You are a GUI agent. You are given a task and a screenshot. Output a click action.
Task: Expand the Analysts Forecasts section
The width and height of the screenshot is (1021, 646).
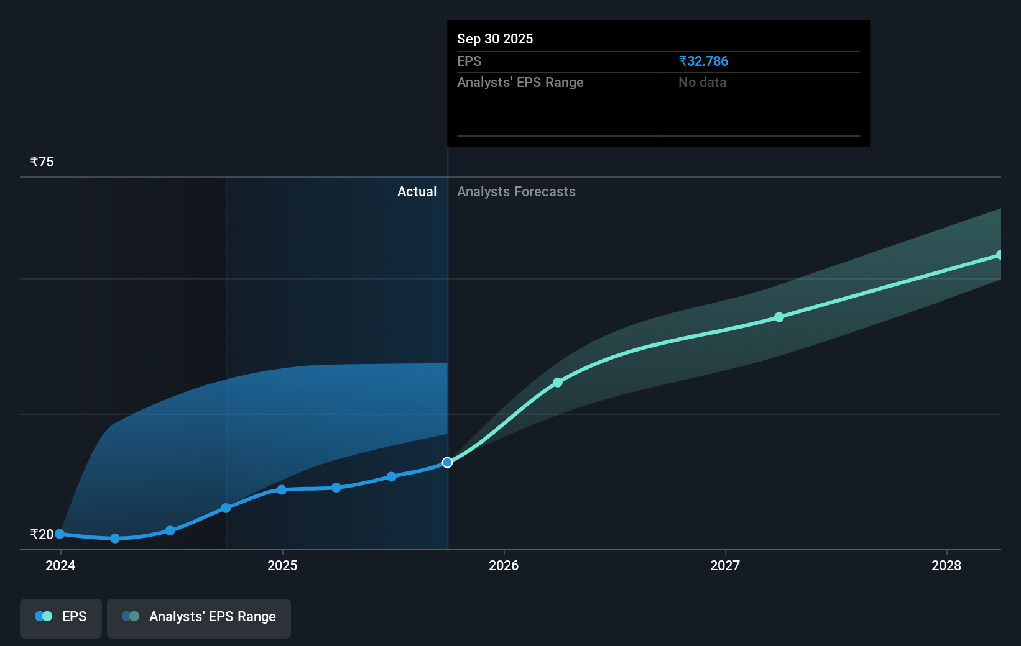tap(516, 191)
